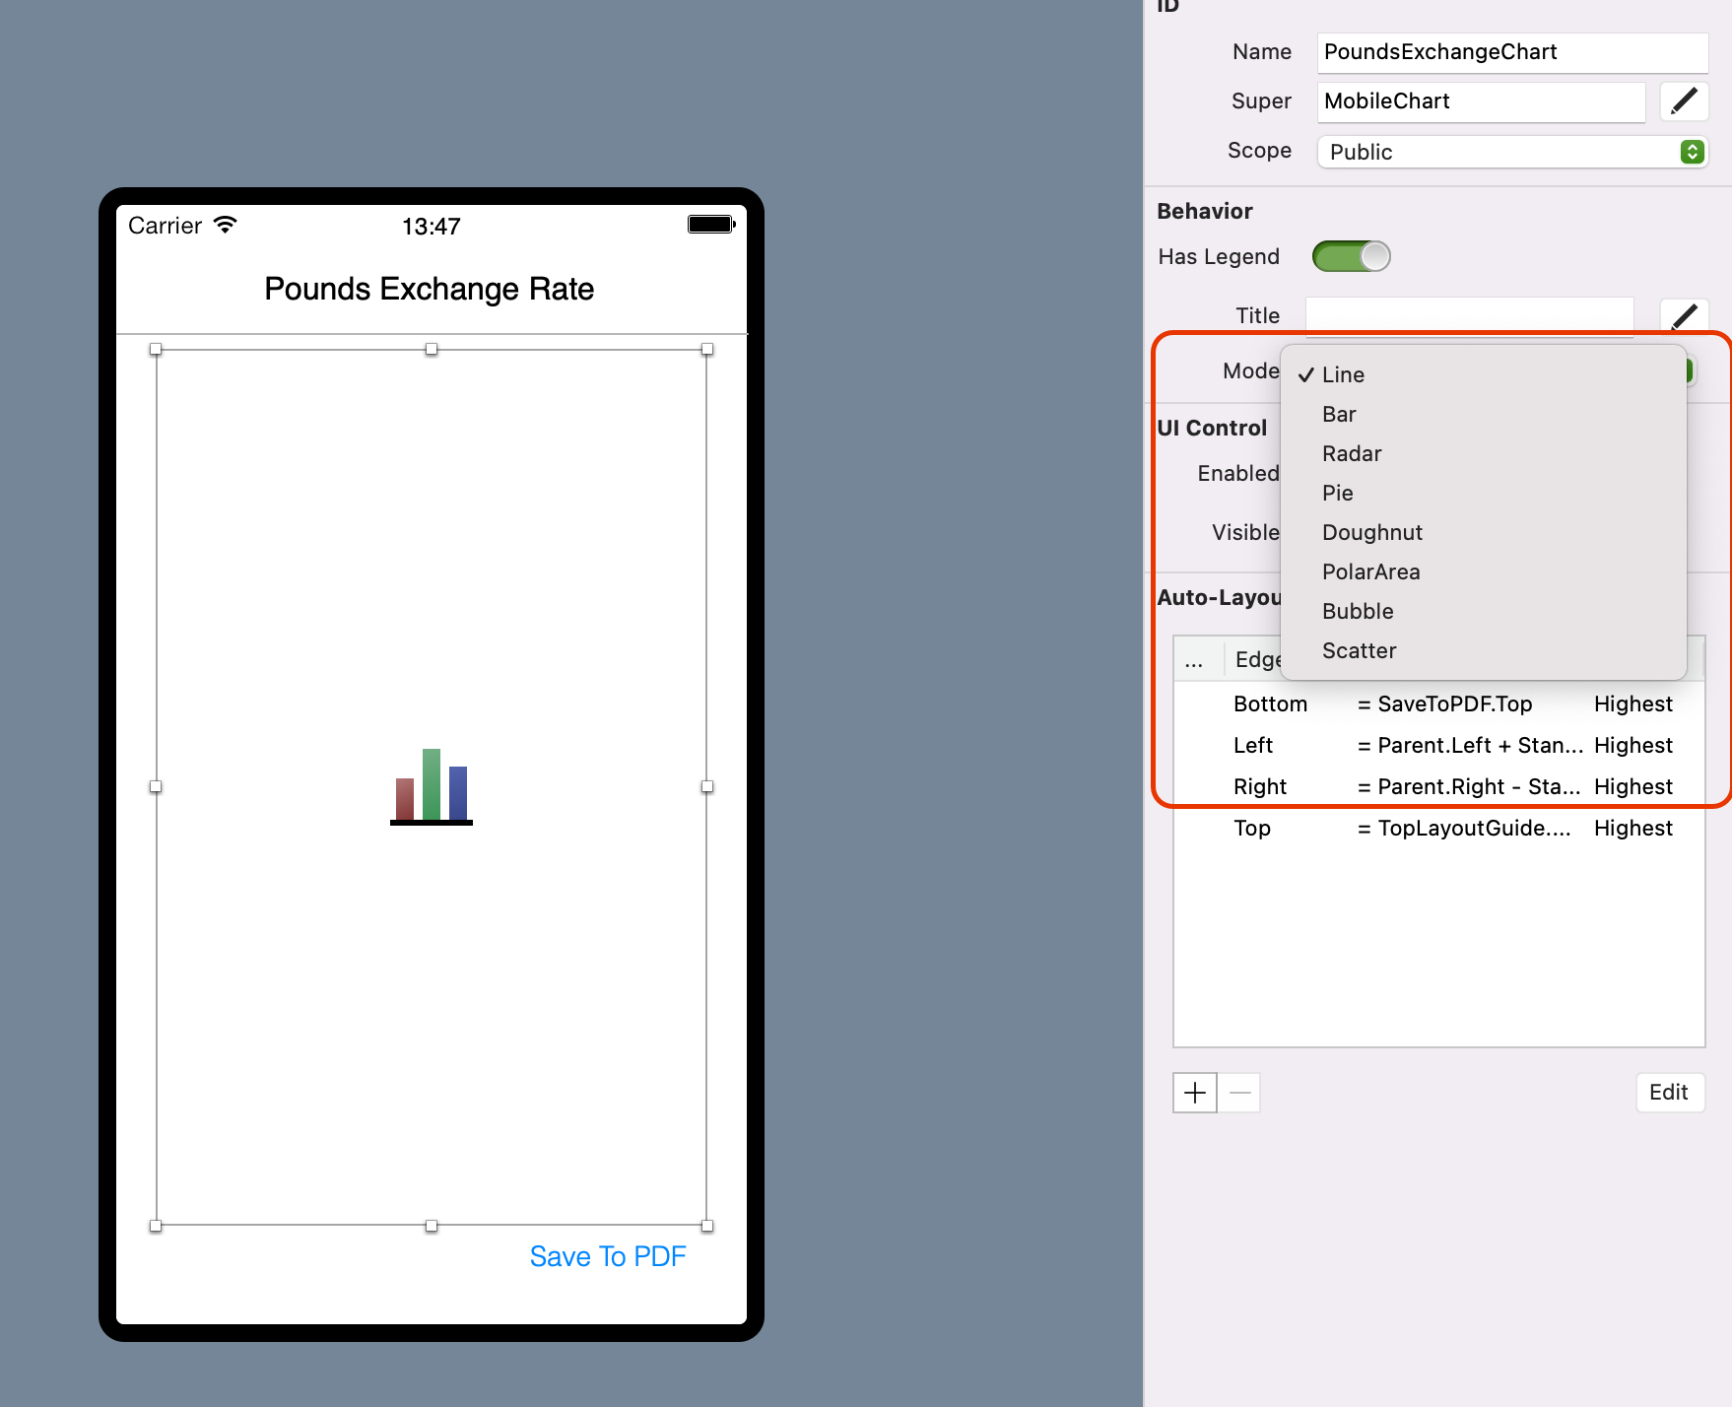Viewport: 1732px width, 1407px height.
Task: Disable the Has Legend toggle
Action: [x=1352, y=255]
